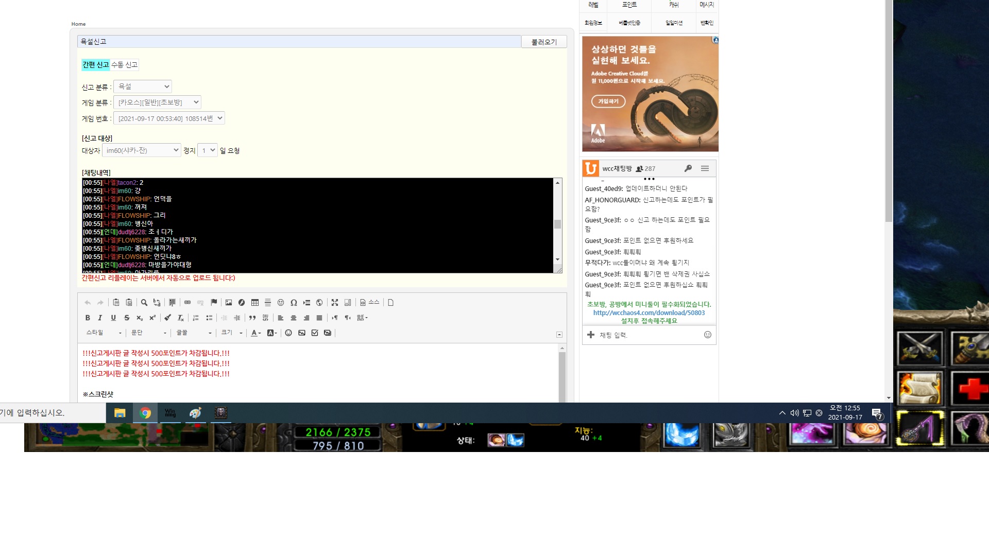Open the background color picker
The image size is (989, 556).
[272, 333]
